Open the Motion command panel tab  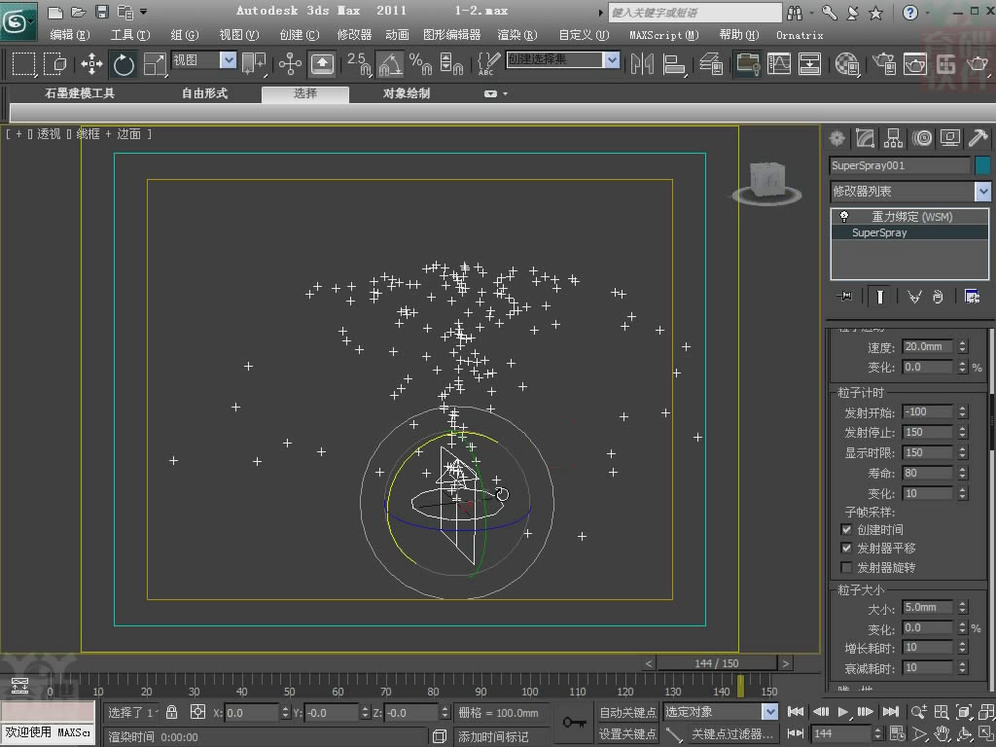pos(922,138)
